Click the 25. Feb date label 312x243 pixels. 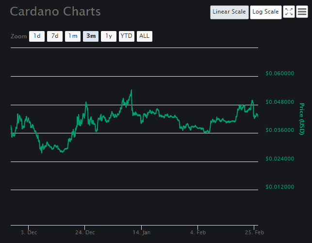[x=254, y=232]
